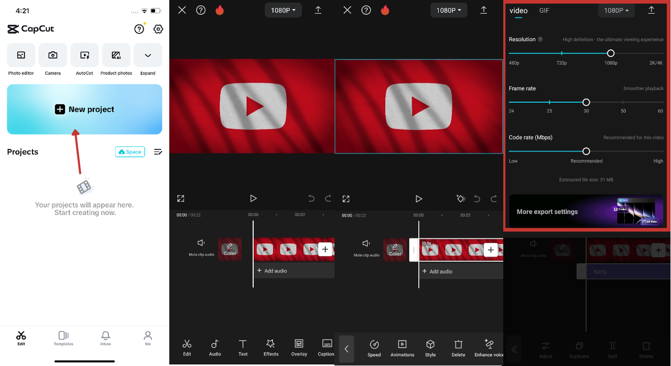Open Animations in the clip toolbar
The image size is (671, 366).
[402, 348]
